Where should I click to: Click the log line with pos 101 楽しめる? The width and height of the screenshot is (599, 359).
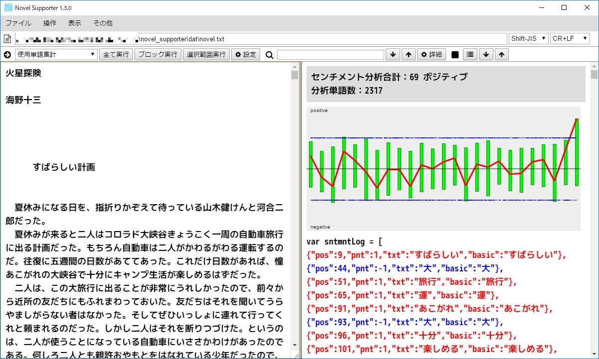click(x=432, y=349)
